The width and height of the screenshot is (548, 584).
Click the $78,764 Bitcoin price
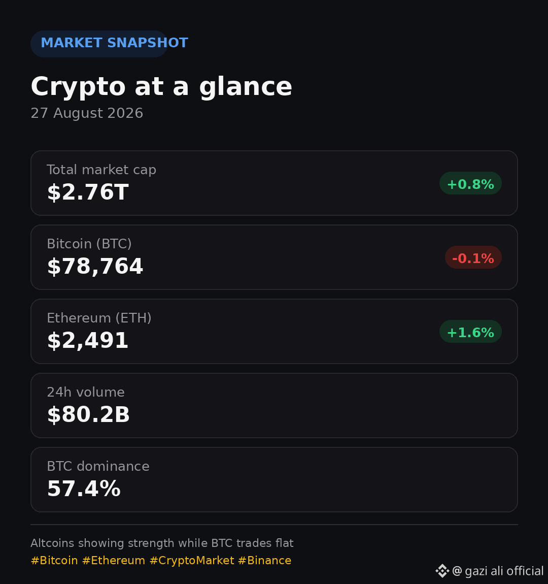[95, 266]
